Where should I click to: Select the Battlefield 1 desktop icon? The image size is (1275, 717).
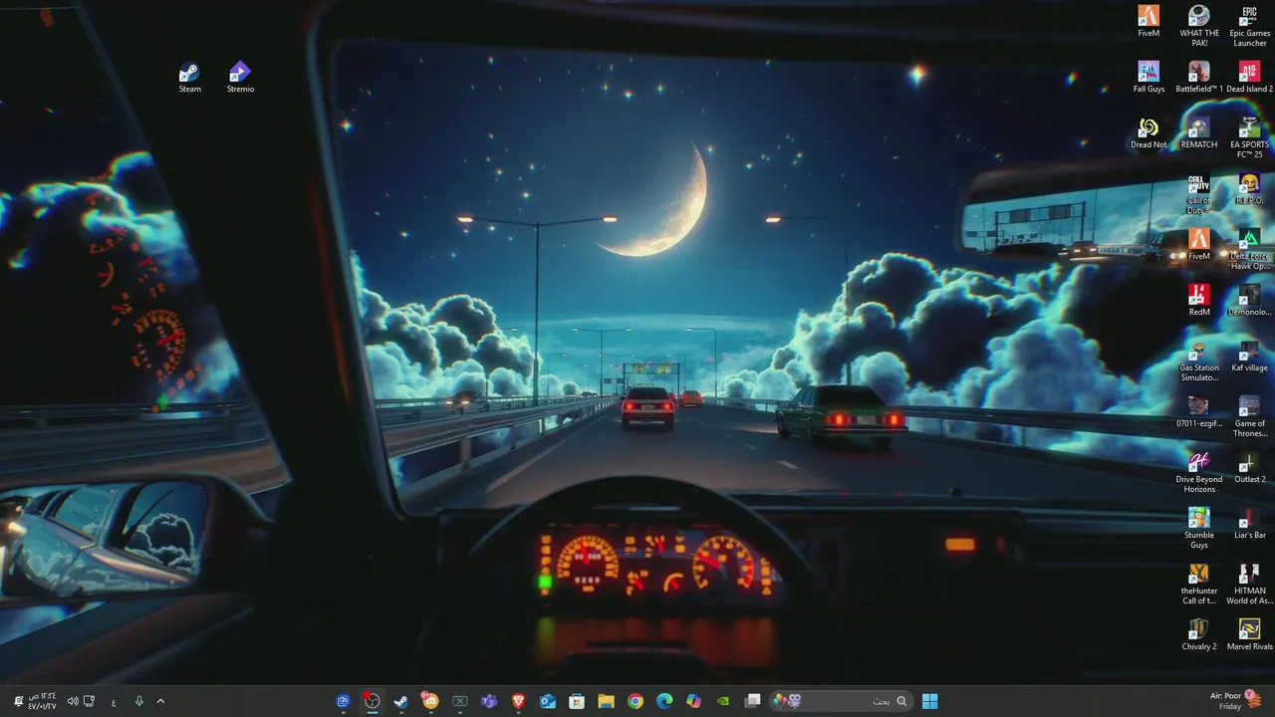click(x=1199, y=78)
